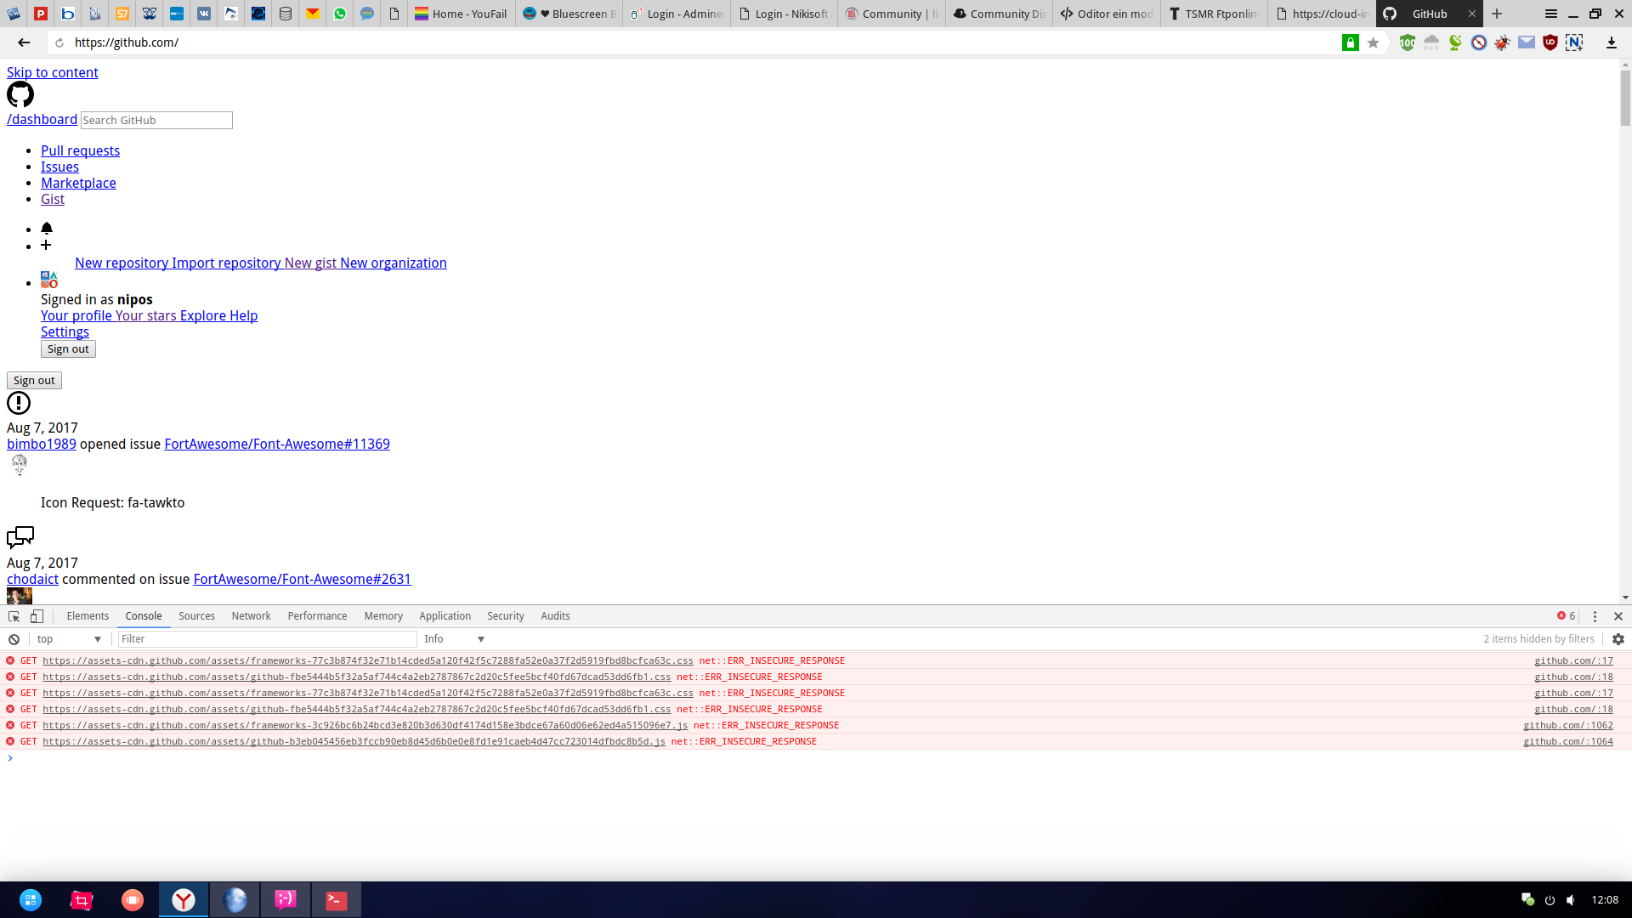Open the Pull requests link
The width and height of the screenshot is (1632, 918).
point(80,150)
